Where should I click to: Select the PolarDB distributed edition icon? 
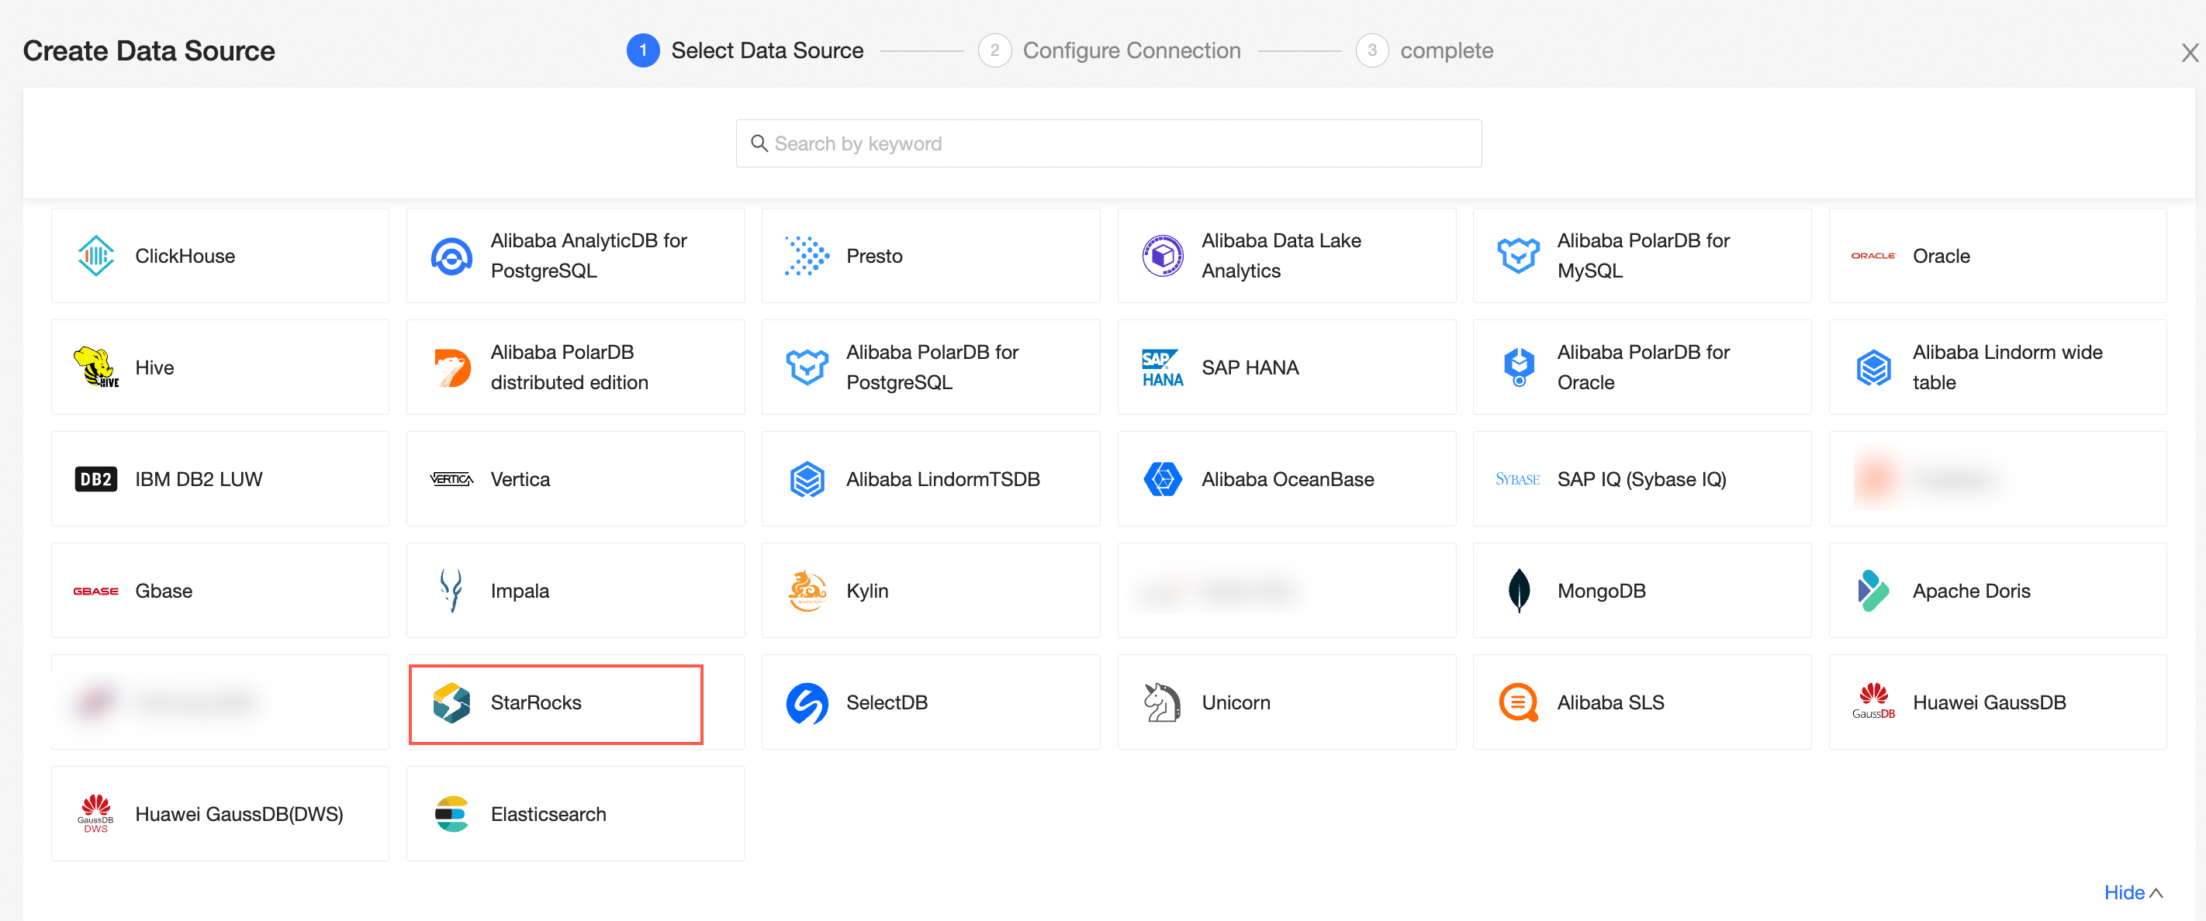(451, 367)
